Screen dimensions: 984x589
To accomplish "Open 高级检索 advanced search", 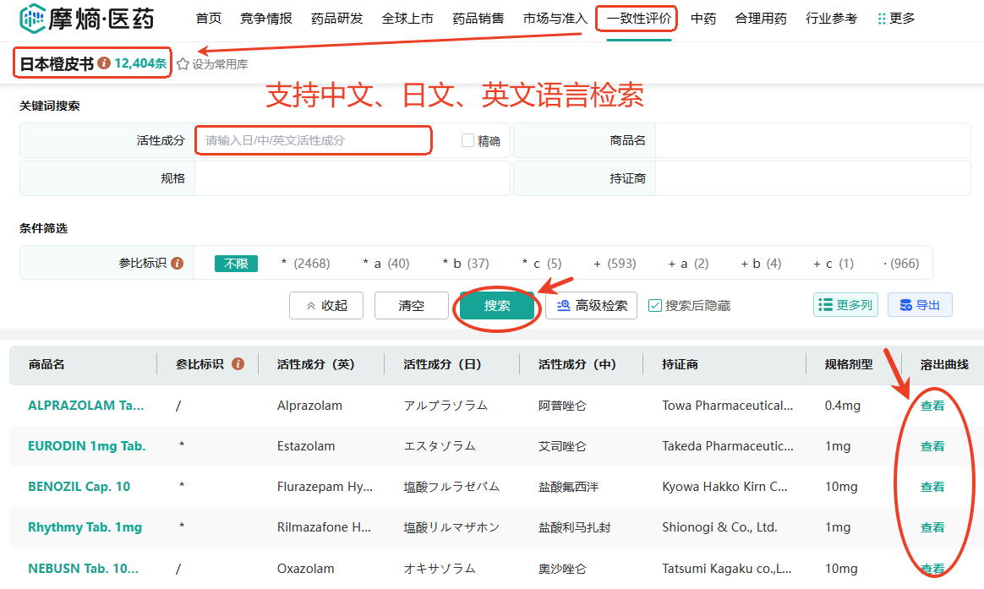I will pos(591,306).
